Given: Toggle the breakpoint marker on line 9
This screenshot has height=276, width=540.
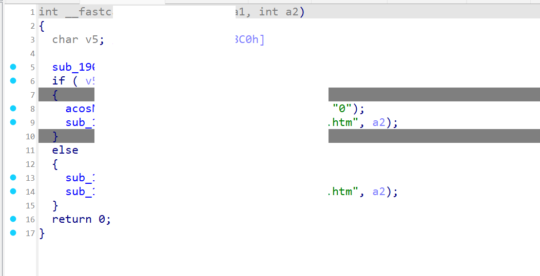Looking at the screenshot, I should [x=13, y=122].
